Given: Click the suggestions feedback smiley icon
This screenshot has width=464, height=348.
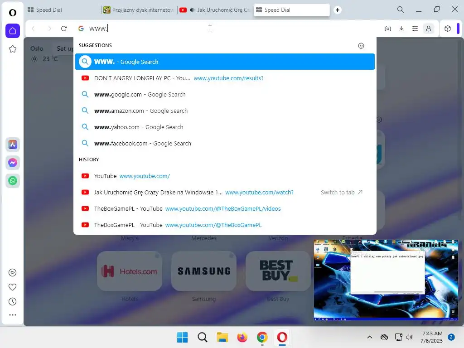Looking at the screenshot, I should click(x=361, y=46).
